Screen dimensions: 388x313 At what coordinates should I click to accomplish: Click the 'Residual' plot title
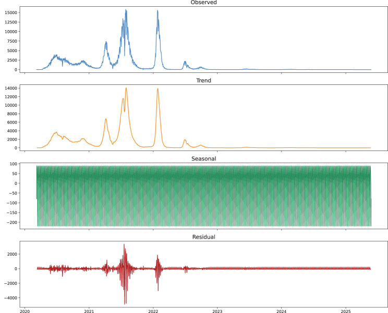204,237
